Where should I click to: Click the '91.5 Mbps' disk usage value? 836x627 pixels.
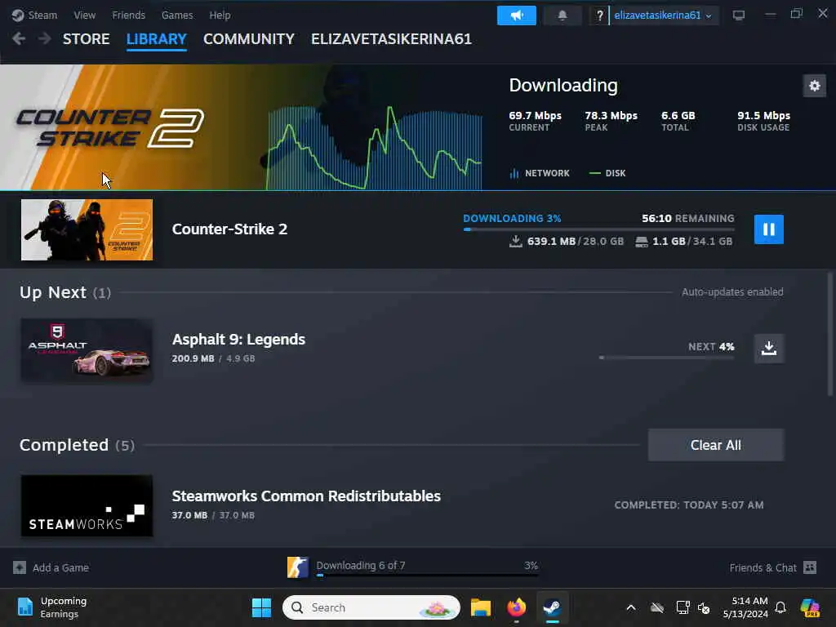[x=763, y=116]
